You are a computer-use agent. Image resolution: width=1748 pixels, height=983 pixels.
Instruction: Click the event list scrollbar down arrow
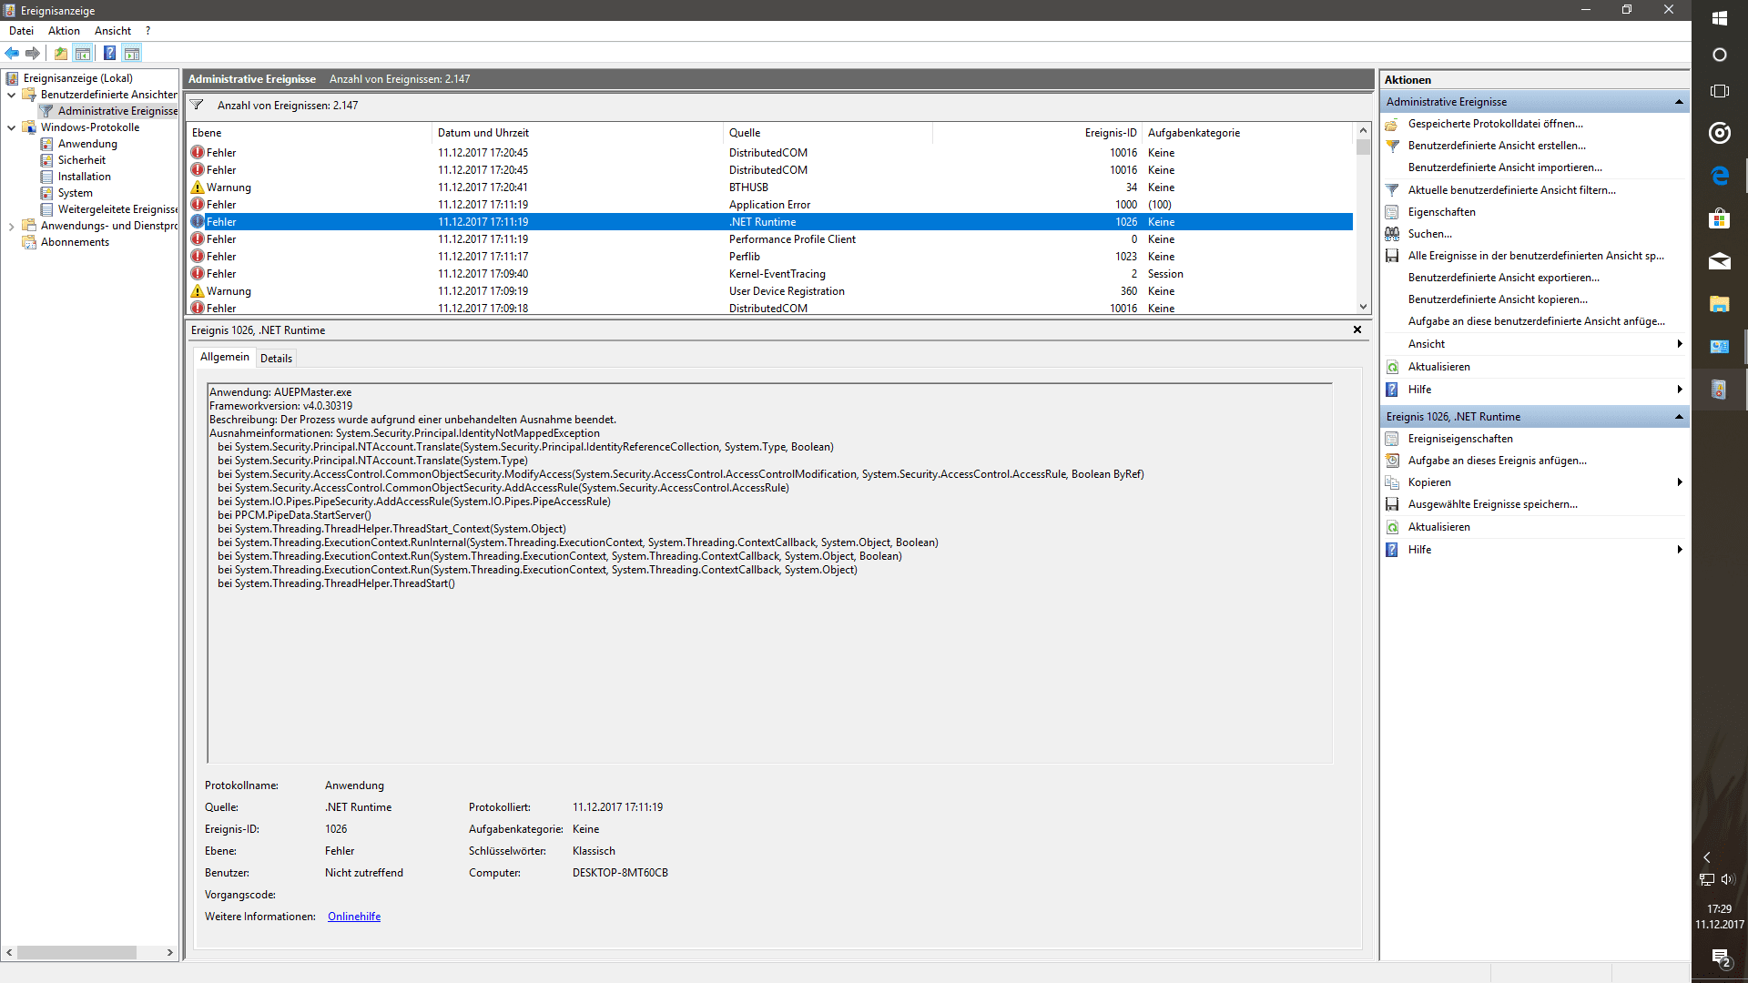[1363, 307]
